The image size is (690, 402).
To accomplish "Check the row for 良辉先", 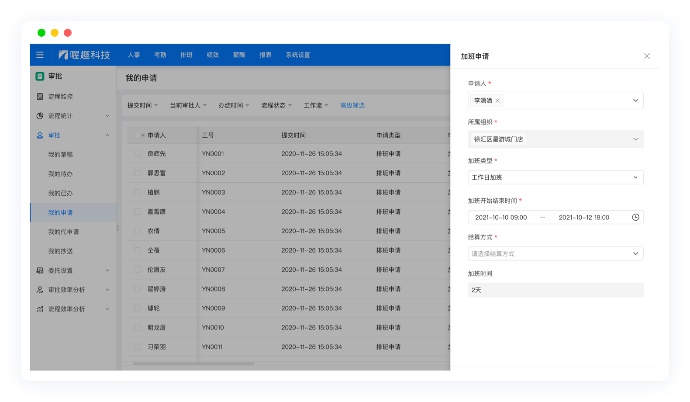I will click(137, 154).
